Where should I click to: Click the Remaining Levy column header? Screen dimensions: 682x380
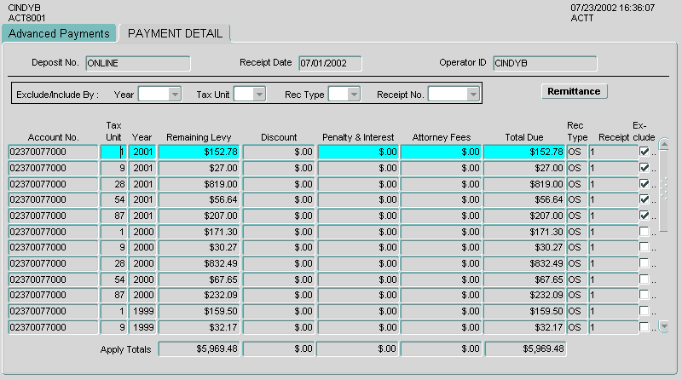(x=199, y=137)
